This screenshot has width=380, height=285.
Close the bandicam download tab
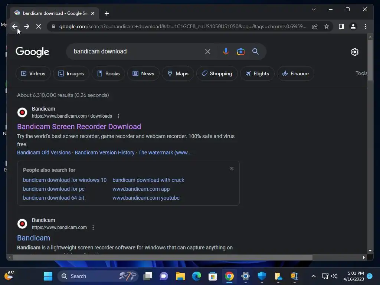tap(92, 13)
